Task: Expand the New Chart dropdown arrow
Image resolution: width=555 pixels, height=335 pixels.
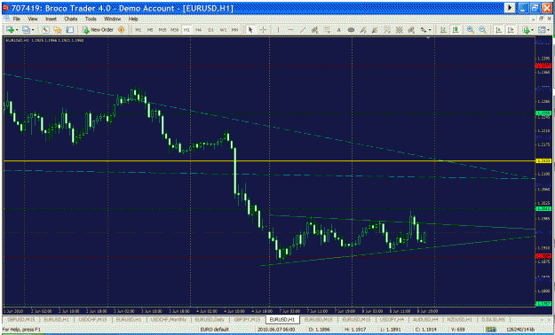Action: (17, 30)
